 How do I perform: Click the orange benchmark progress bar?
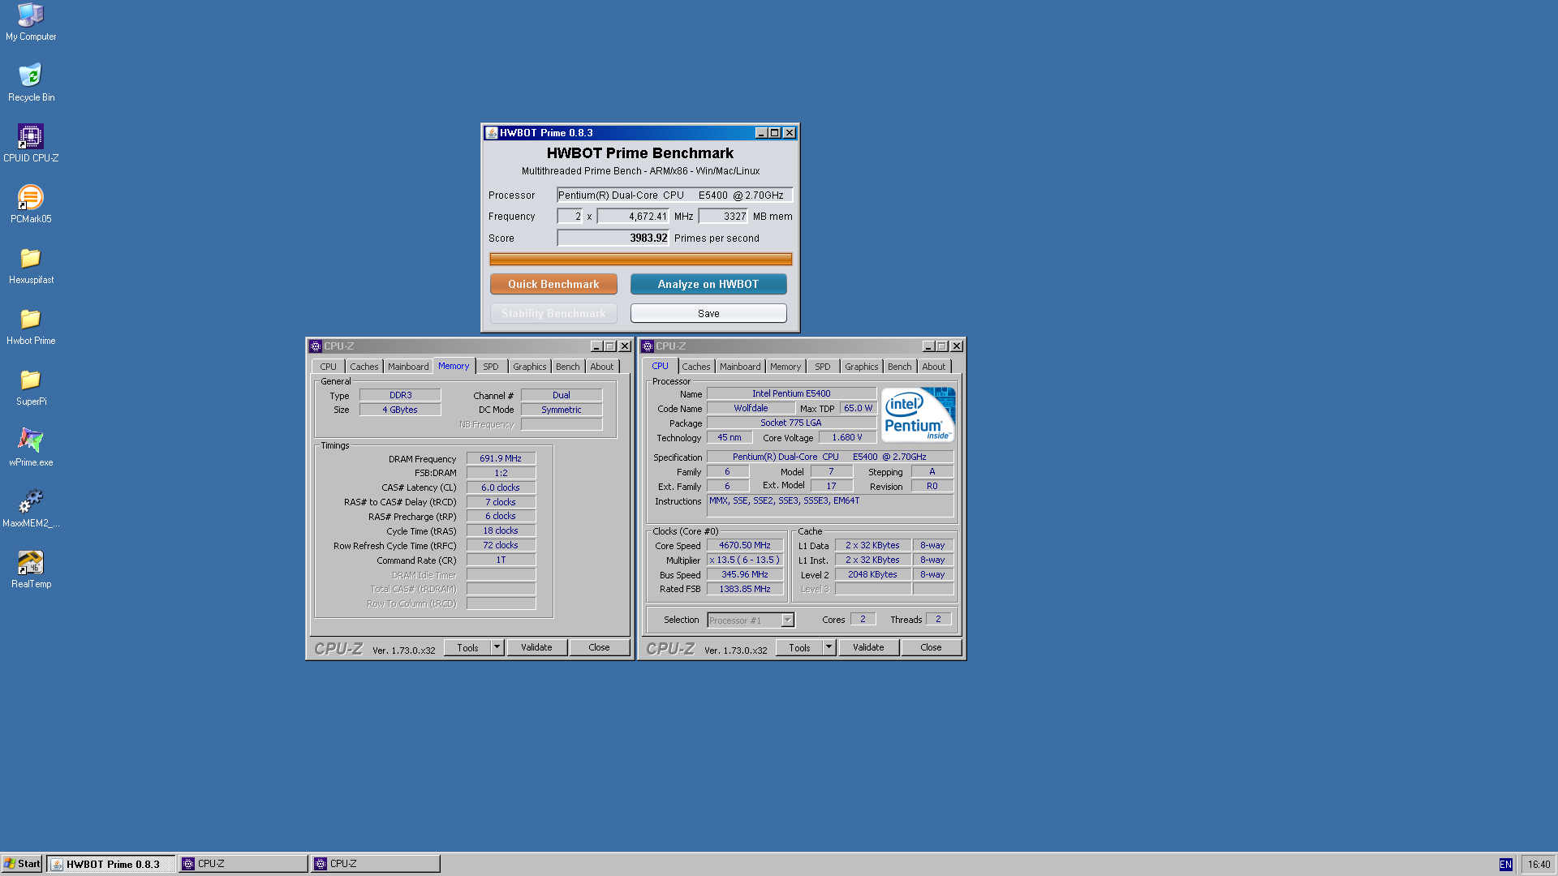click(x=641, y=259)
